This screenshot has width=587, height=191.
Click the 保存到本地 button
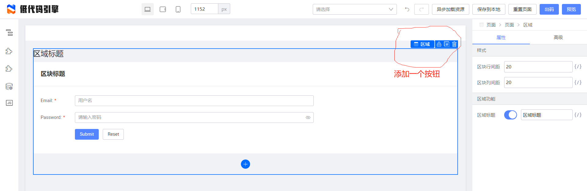[489, 9]
